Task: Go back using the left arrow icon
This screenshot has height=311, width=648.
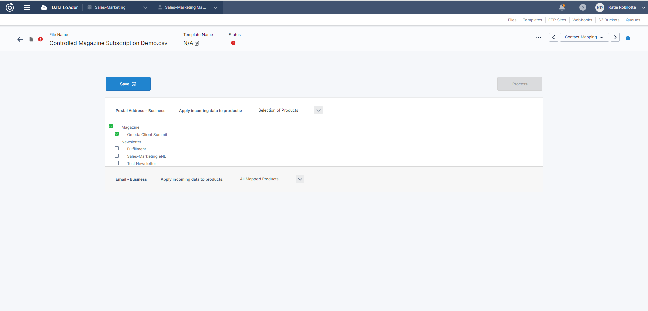Action: point(20,39)
